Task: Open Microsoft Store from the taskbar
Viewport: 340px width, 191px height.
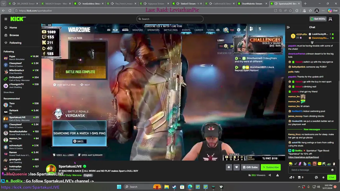Action: coord(182,187)
